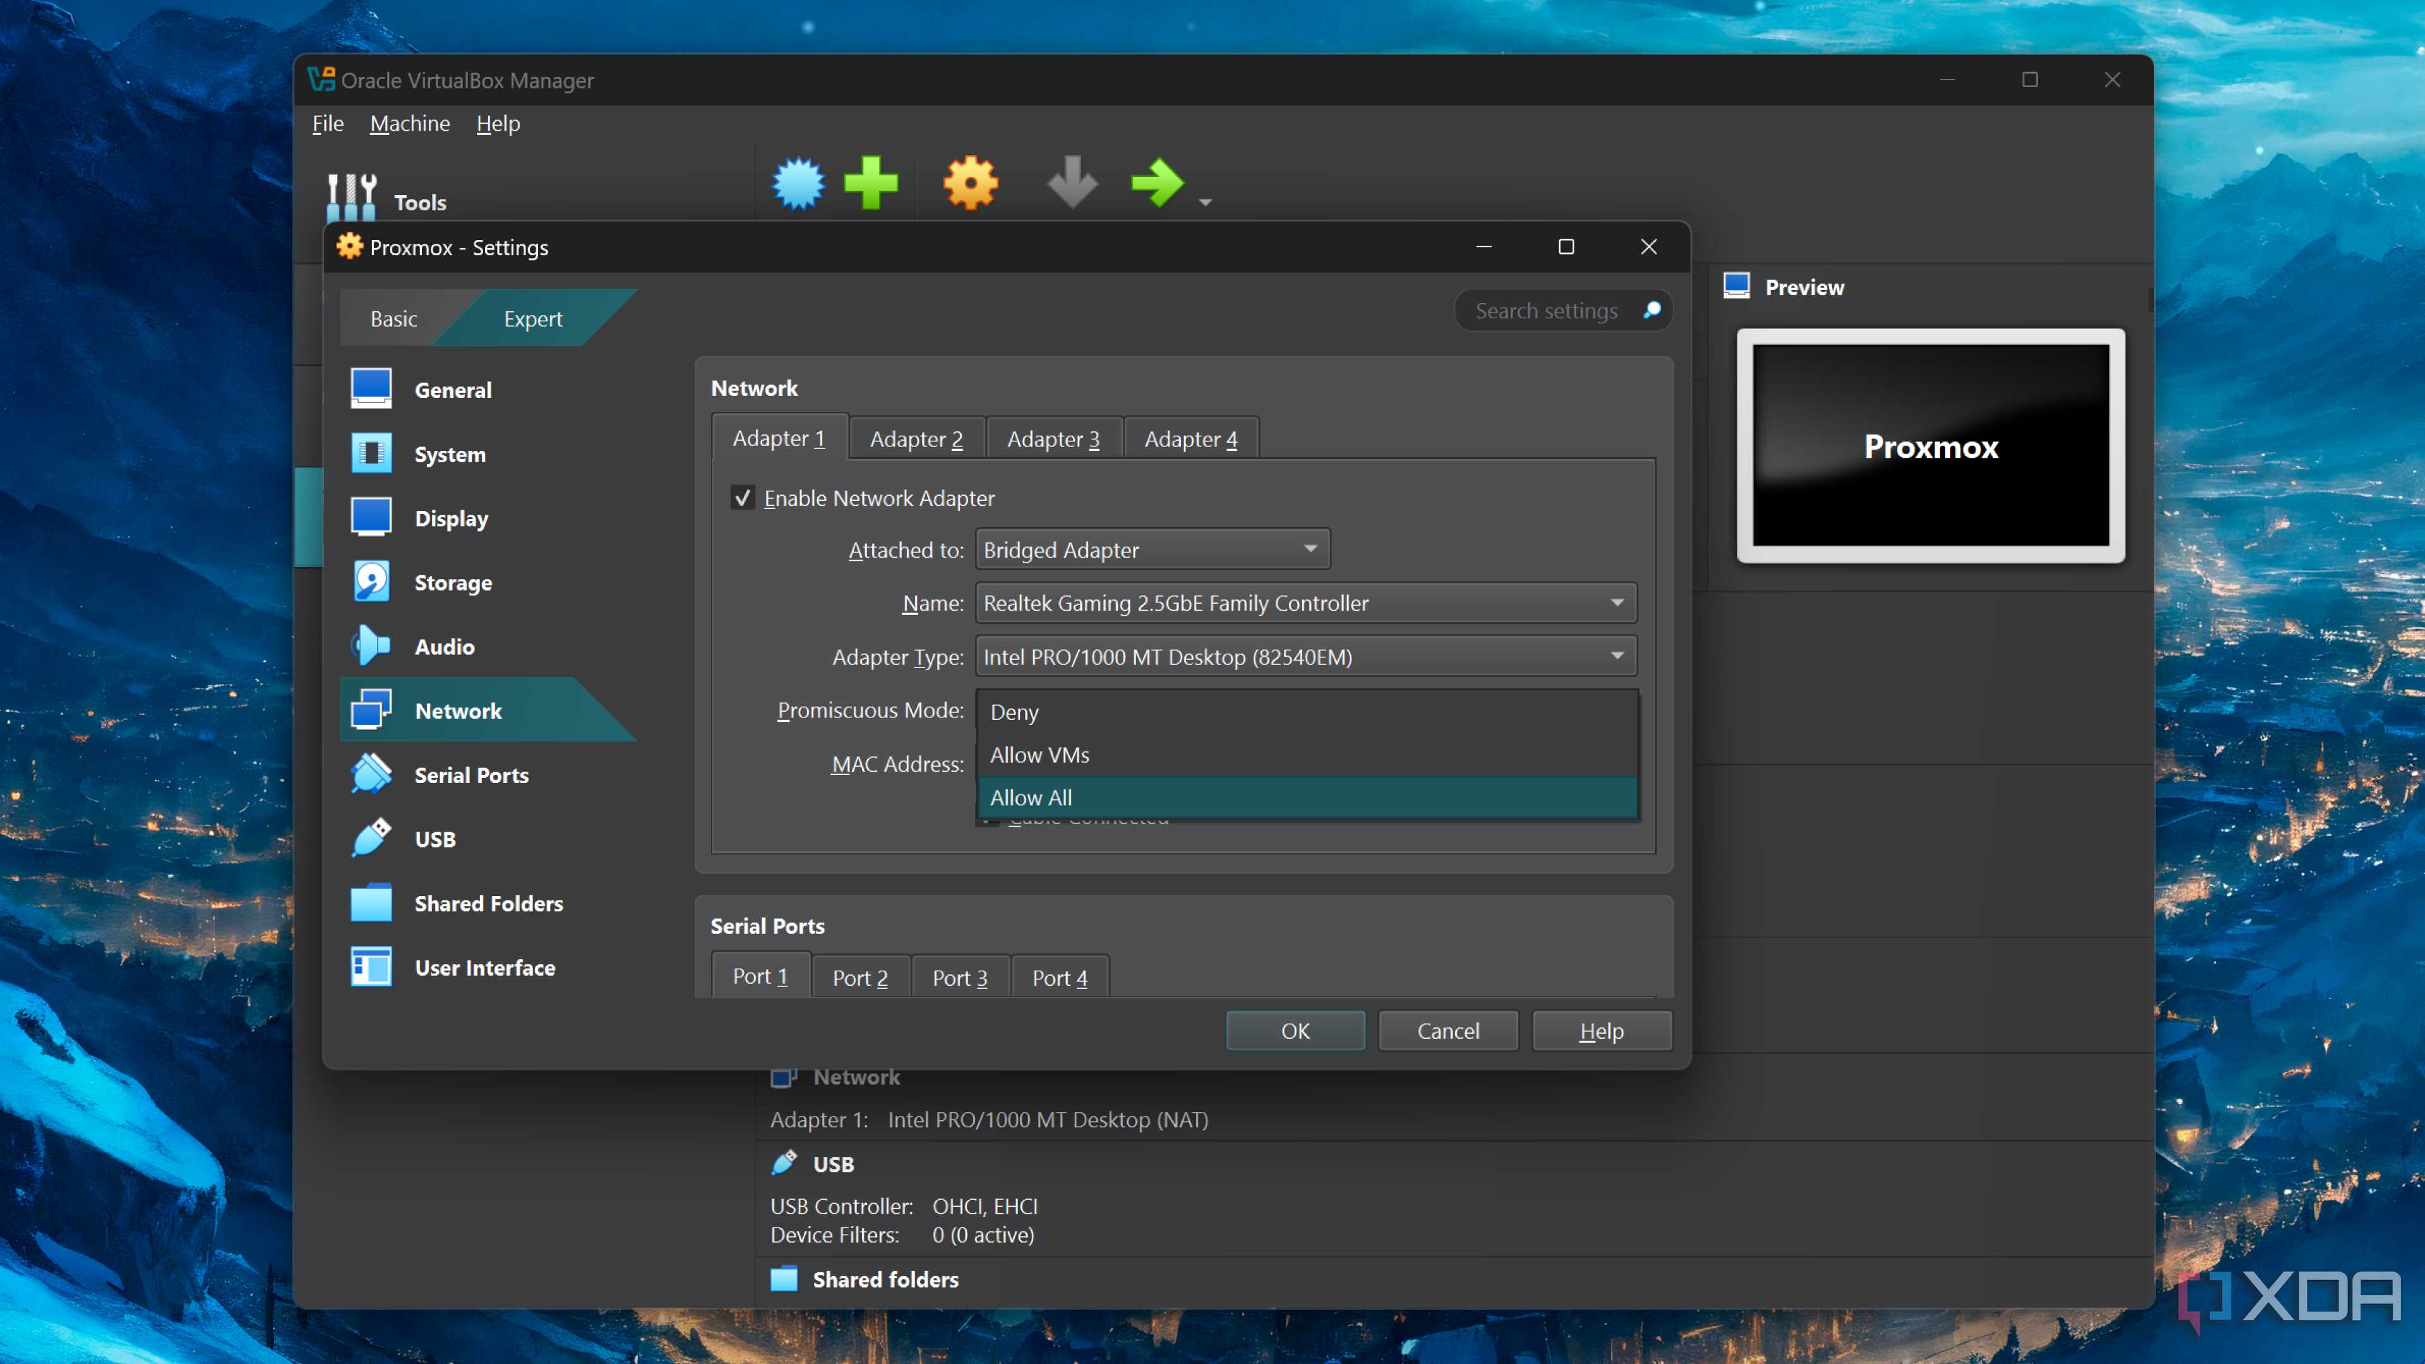Click the blue New machine icon
Viewport: 2425px width, 1364px height.
(798, 182)
